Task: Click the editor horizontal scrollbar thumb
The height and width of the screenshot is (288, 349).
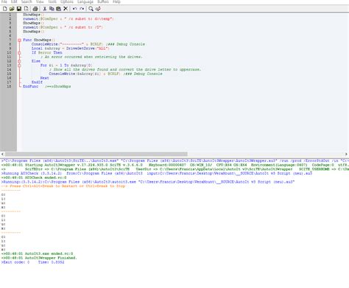Action: (96, 154)
